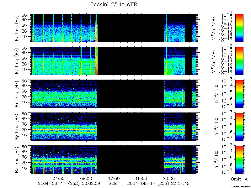Click the Ex spectrogram panel
The height and width of the screenshot is (188, 251).
[114, 28]
